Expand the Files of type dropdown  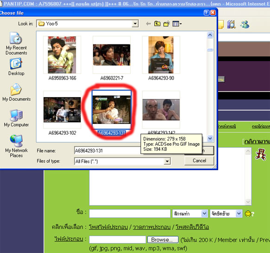(167, 161)
